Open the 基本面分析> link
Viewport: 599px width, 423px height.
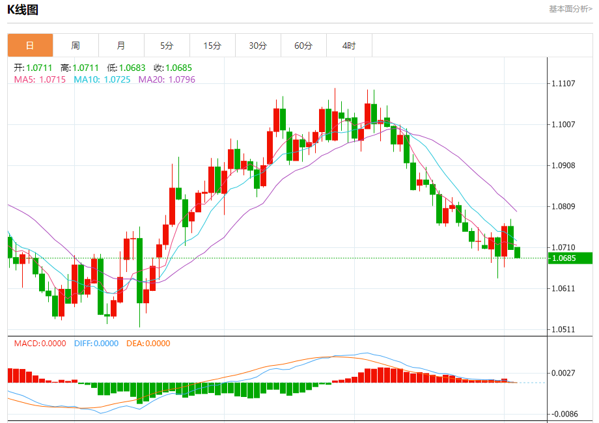click(570, 8)
